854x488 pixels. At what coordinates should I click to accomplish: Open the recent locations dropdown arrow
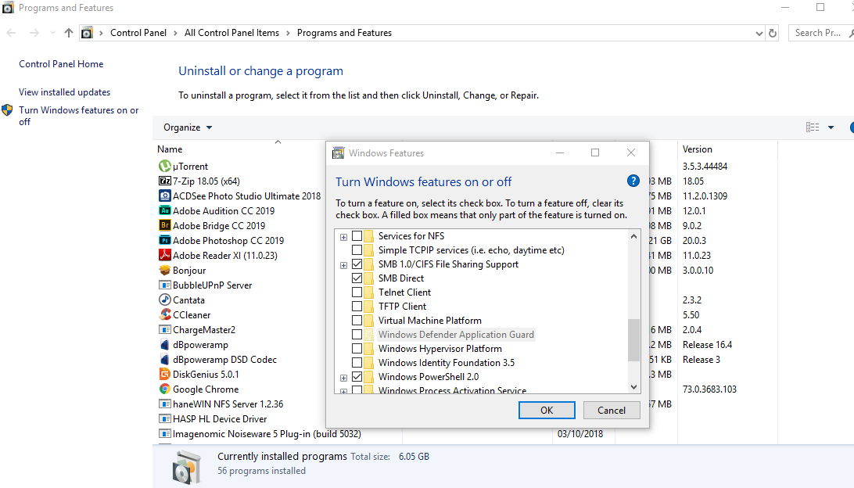tap(52, 33)
